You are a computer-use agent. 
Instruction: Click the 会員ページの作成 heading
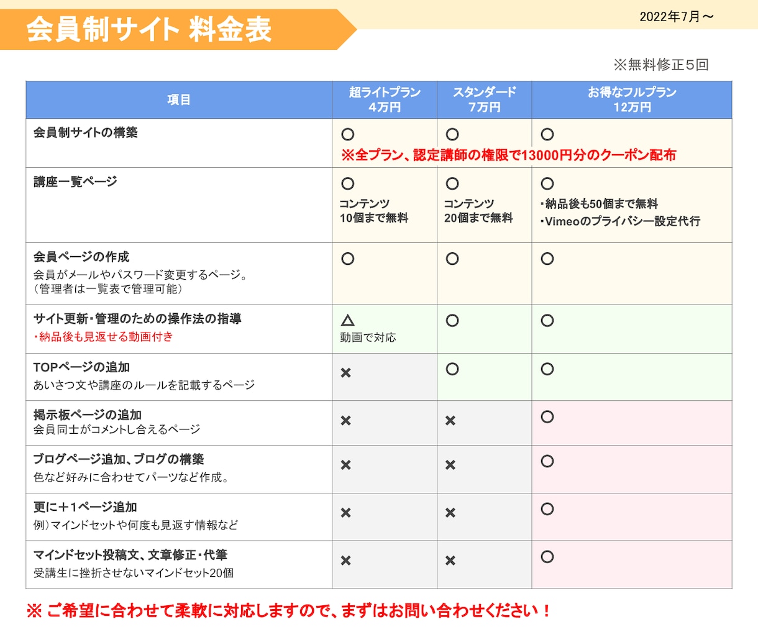pyautogui.click(x=81, y=257)
